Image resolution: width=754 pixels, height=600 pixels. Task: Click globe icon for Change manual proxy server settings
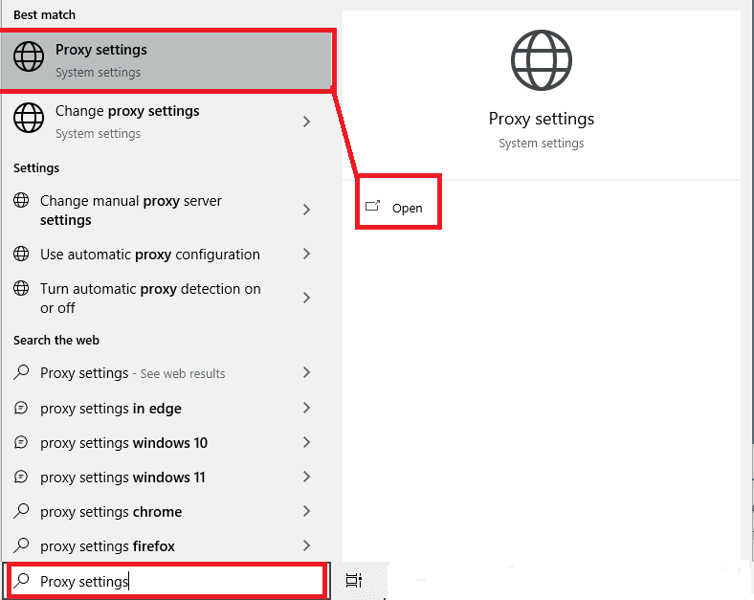(x=21, y=201)
